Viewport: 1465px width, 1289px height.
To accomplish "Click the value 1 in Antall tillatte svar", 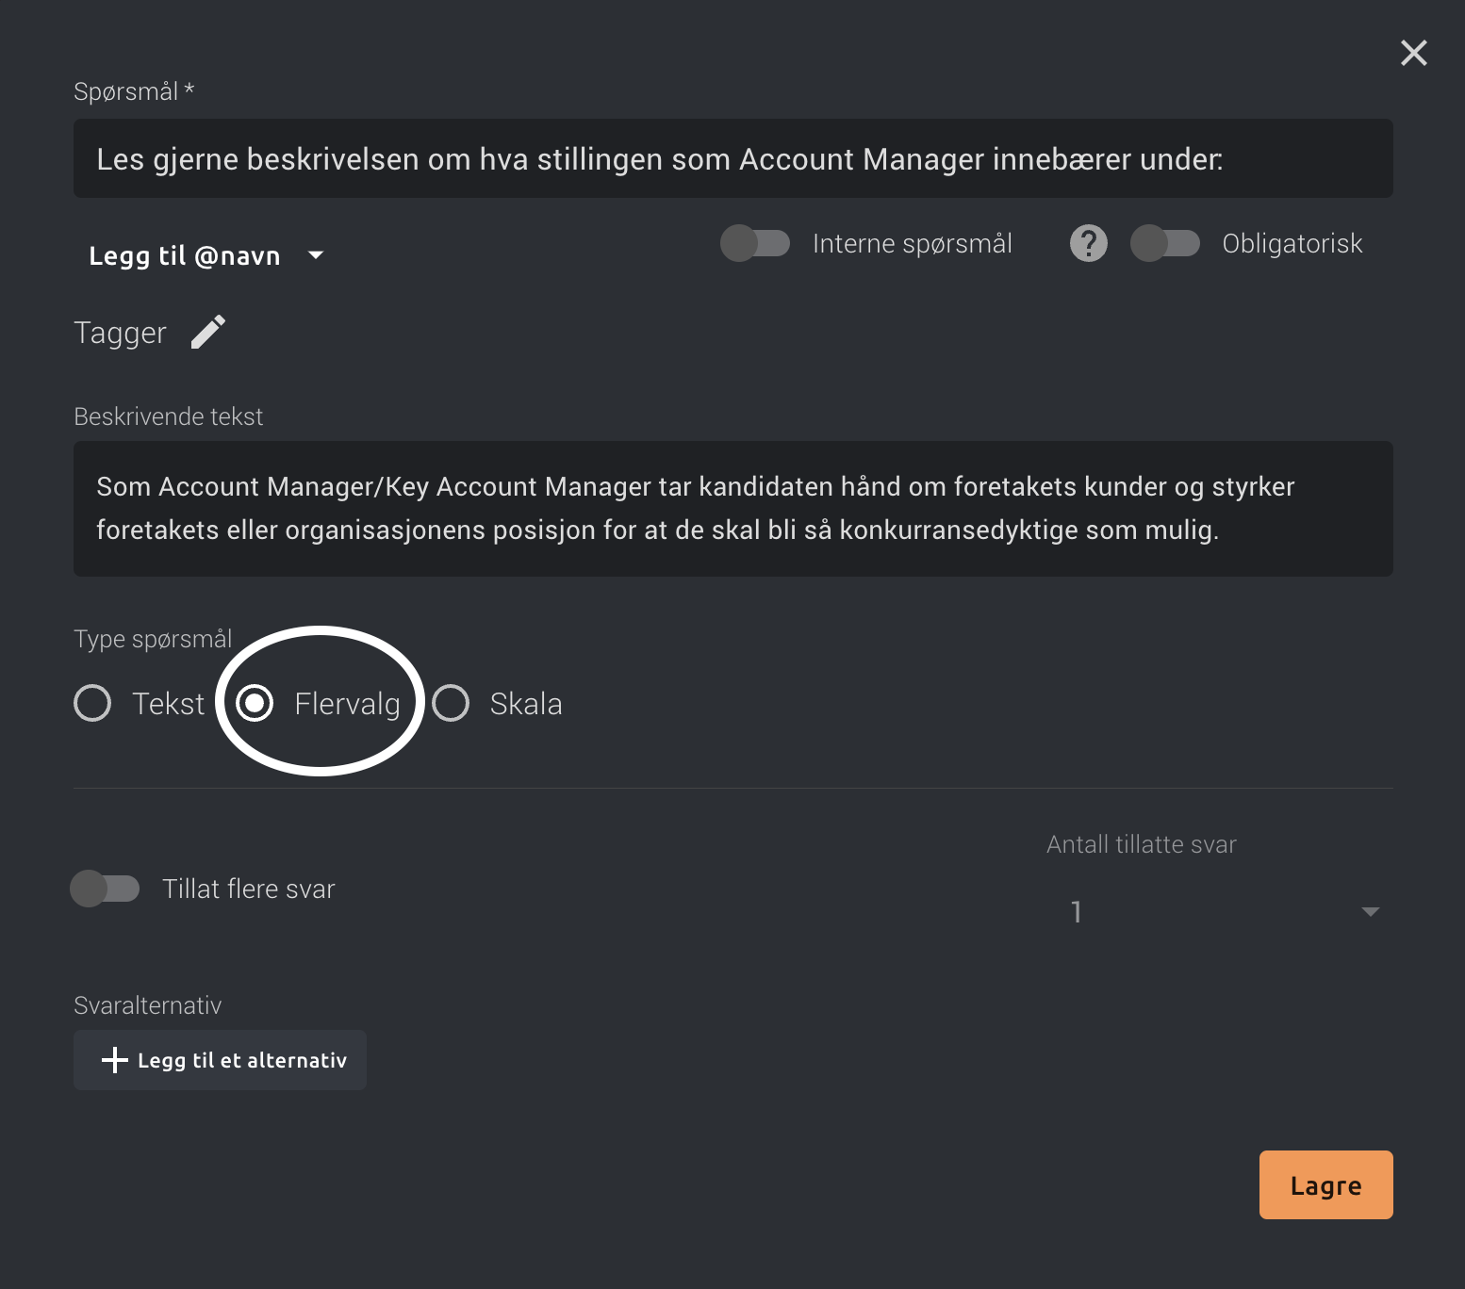I will (x=1077, y=912).
